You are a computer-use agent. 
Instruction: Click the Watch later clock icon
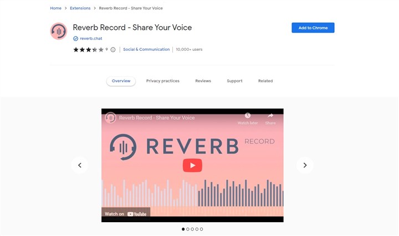pos(248,116)
